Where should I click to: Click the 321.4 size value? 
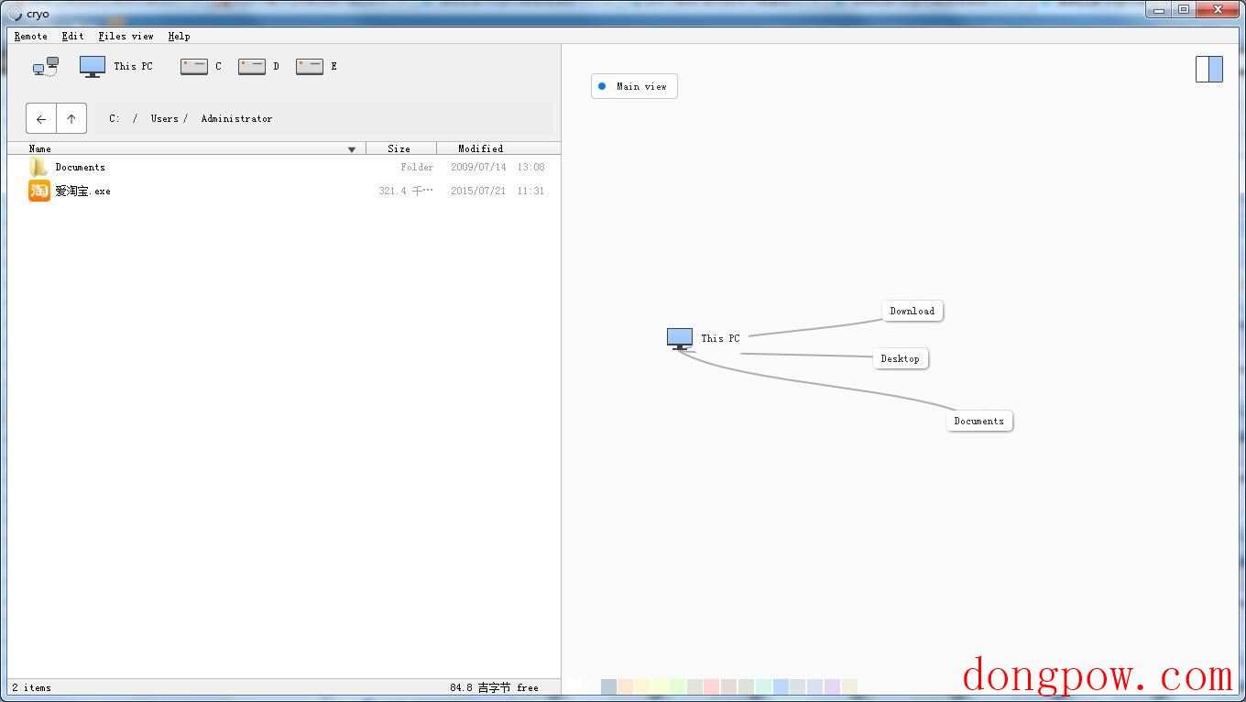[x=406, y=191]
